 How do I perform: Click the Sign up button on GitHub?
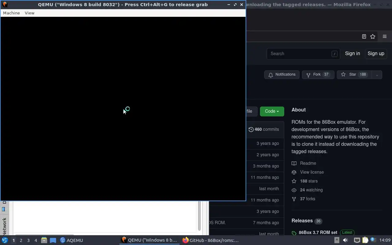click(376, 53)
